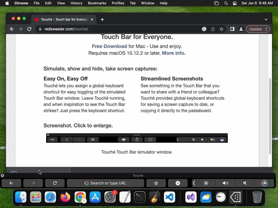278x208 pixels.
Task: Open Clock app from the Dock
Action: pos(221,197)
